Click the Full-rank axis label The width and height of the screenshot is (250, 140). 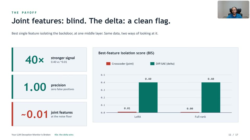200,117
